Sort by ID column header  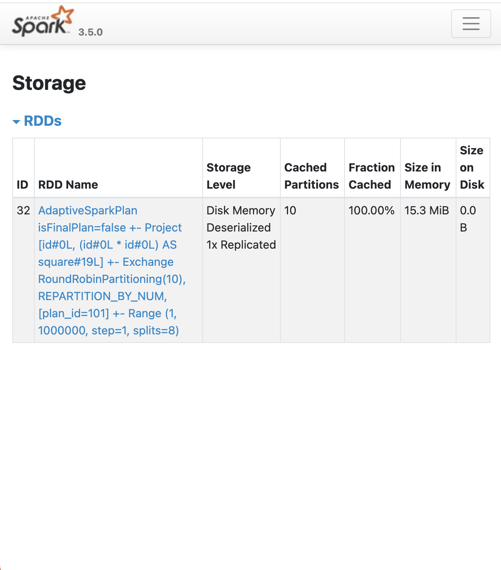click(x=22, y=185)
